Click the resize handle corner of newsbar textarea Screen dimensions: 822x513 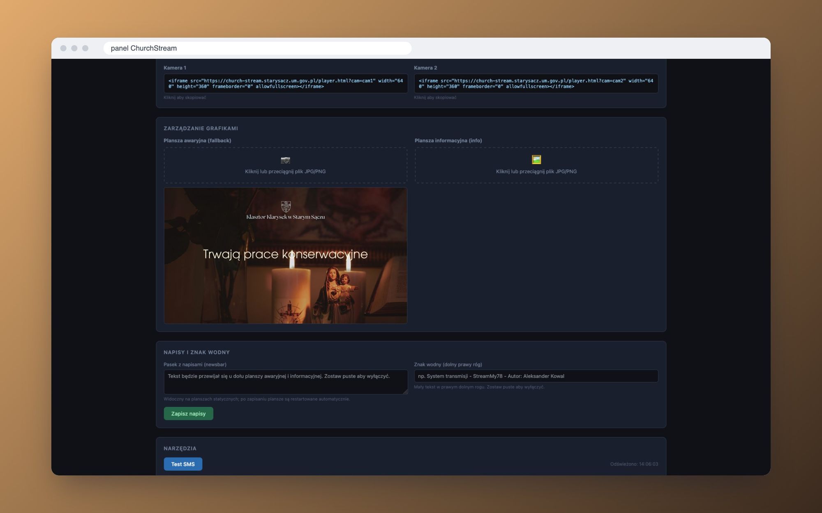tap(405, 392)
